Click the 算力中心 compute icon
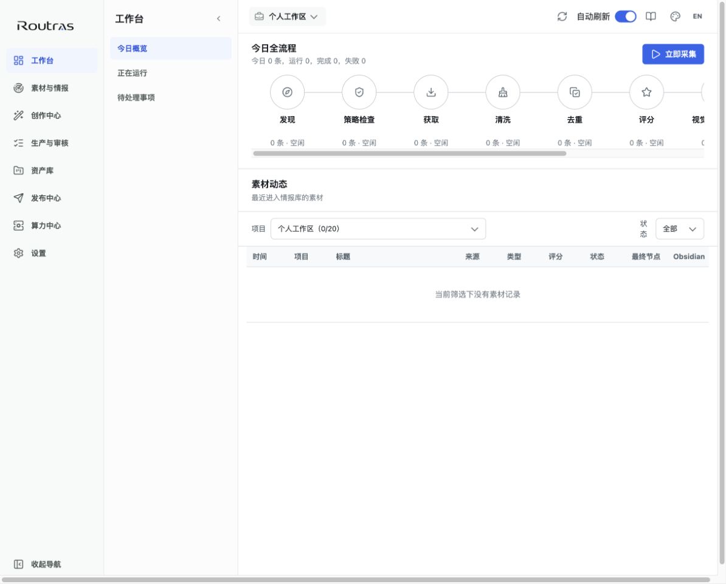 click(18, 225)
